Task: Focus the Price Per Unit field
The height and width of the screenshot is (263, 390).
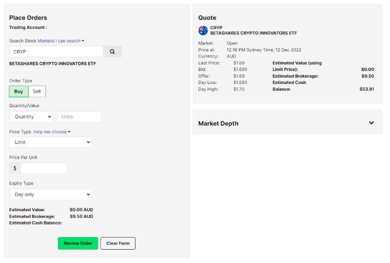Action: click(44, 168)
